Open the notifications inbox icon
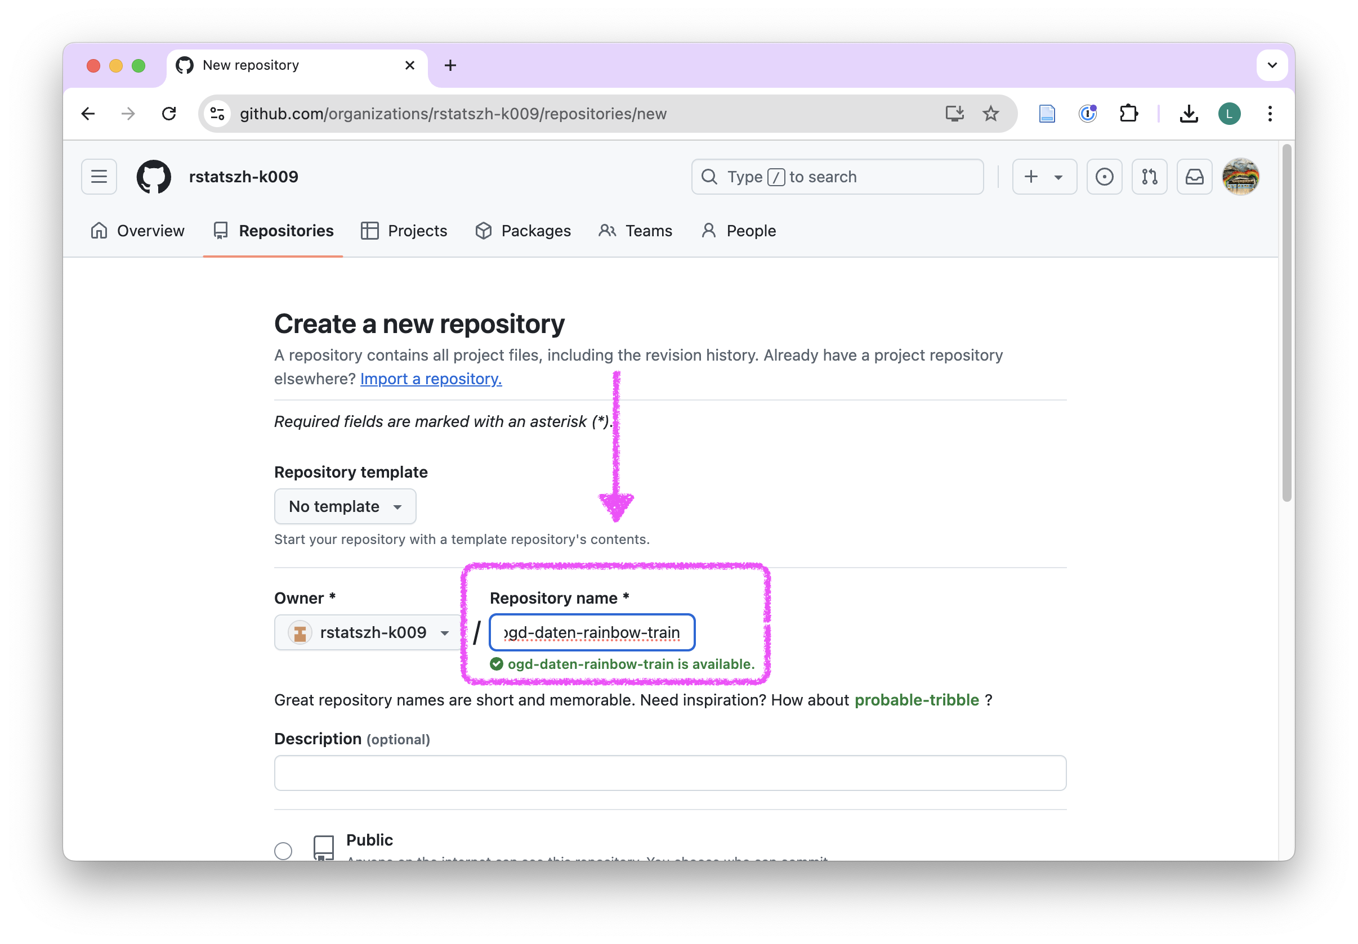This screenshot has width=1358, height=944. coord(1194,177)
